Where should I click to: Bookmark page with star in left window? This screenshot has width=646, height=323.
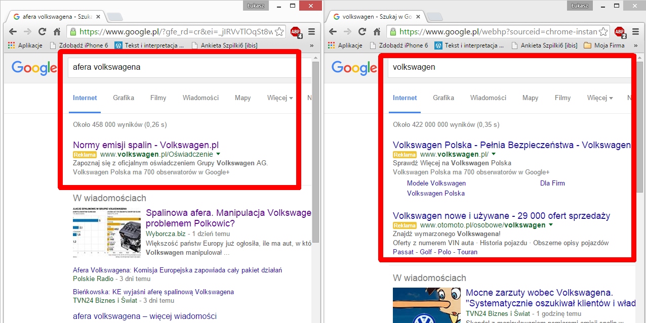coord(279,31)
